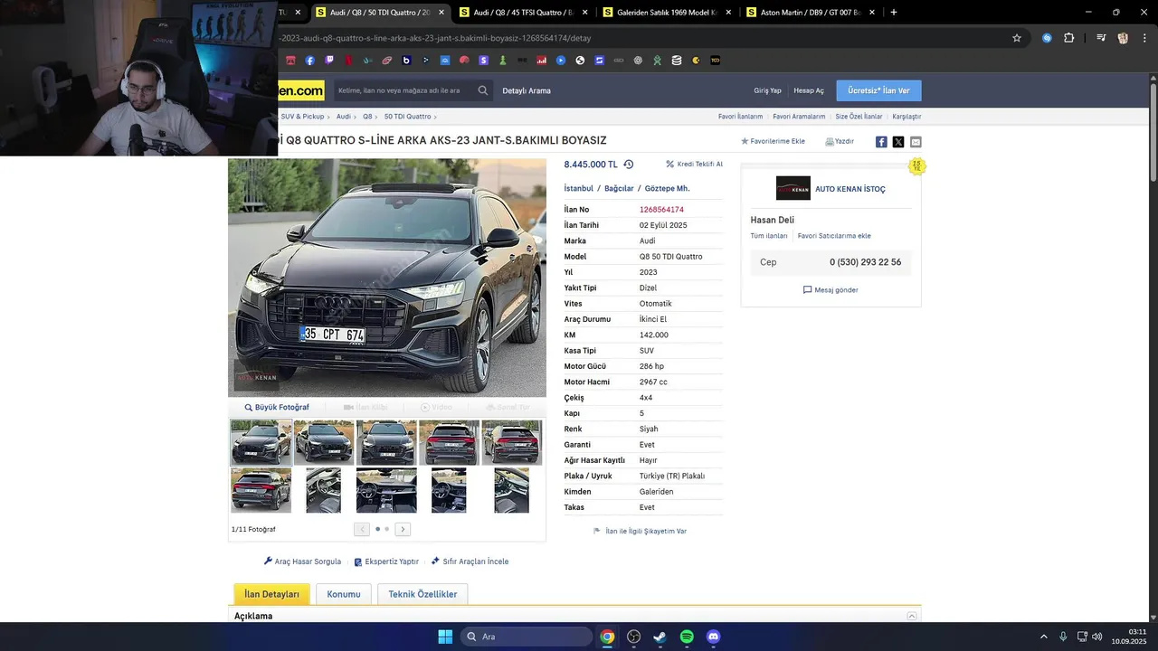The height and width of the screenshot is (651, 1158).
Task: Click the Yazdır print link
Action: point(840,142)
